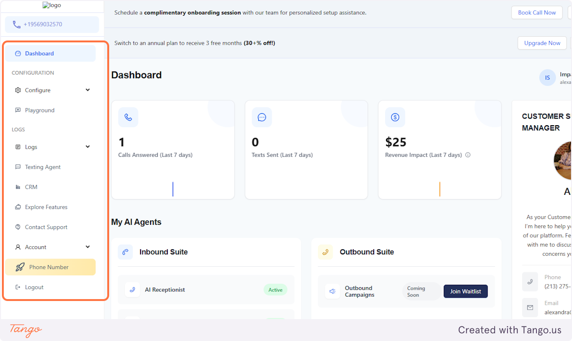Click the Book Call Now button
572x341 pixels.
coord(537,12)
